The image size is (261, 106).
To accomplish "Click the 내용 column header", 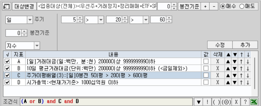I will pyautogui.click(x=113, y=54).
